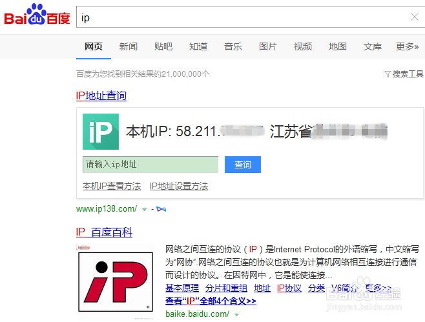The height and width of the screenshot is (322, 425).
Task: Select the 视频 tab
Action: (x=303, y=46)
